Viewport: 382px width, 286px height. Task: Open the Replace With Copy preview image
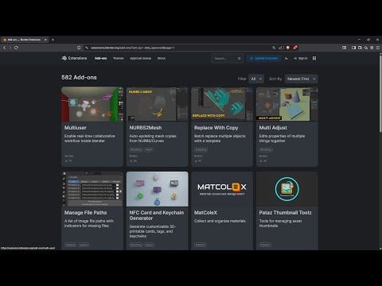pyautogui.click(x=222, y=104)
